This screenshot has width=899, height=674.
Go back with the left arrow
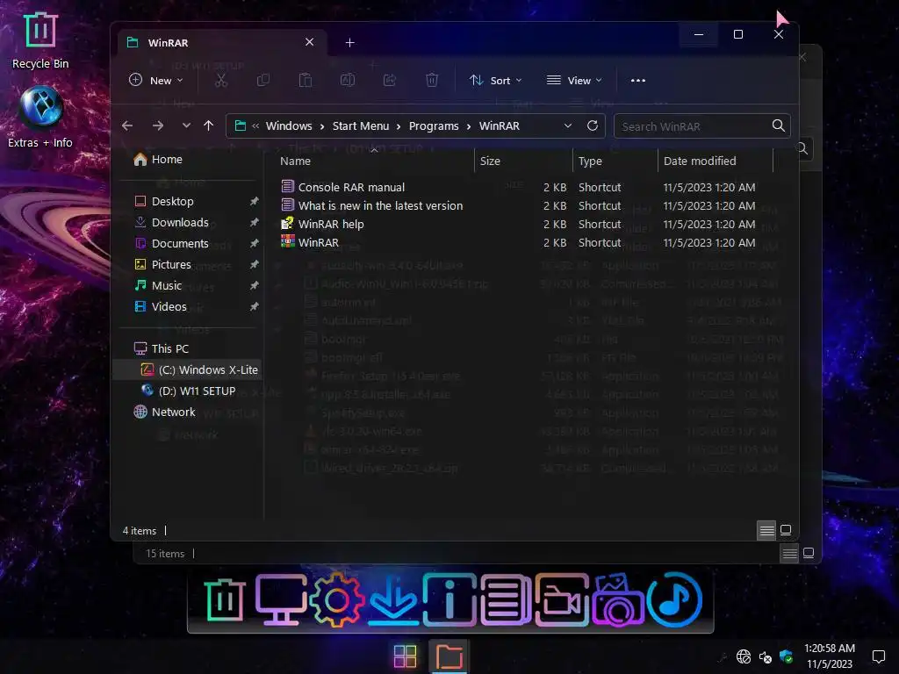click(x=127, y=125)
